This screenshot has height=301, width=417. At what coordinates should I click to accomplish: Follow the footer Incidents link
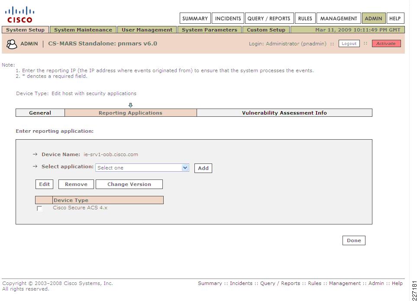[241, 283]
